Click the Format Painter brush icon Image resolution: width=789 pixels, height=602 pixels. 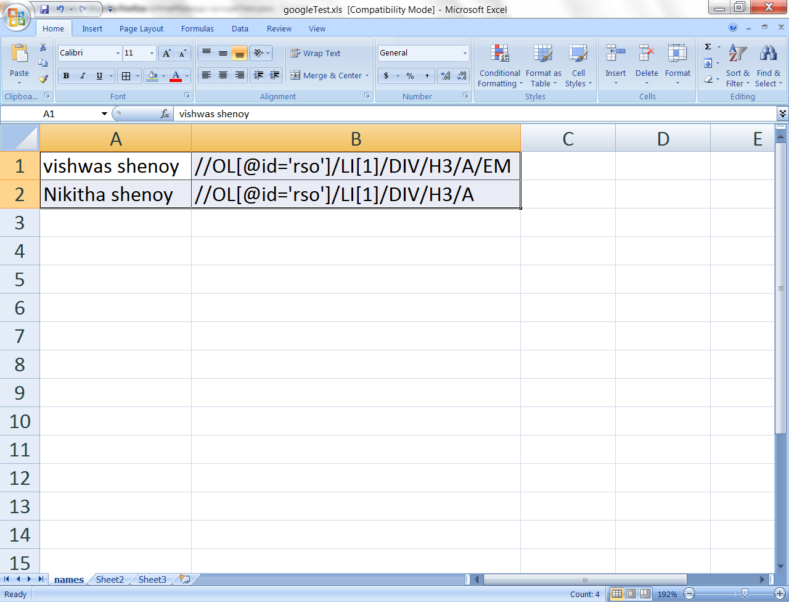[x=43, y=79]
